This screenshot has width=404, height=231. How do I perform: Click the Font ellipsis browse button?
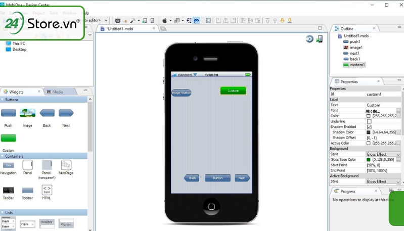[x=398, y=111]
